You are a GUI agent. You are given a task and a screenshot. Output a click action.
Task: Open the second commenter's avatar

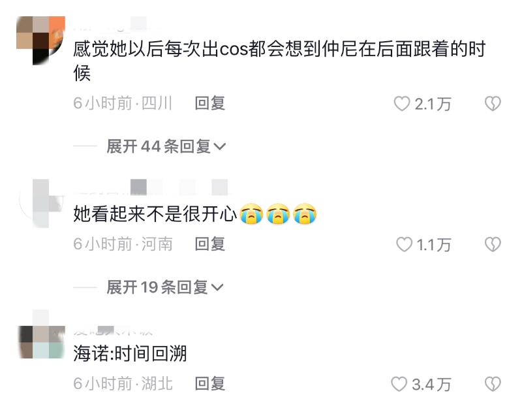[x=42, y=204]
